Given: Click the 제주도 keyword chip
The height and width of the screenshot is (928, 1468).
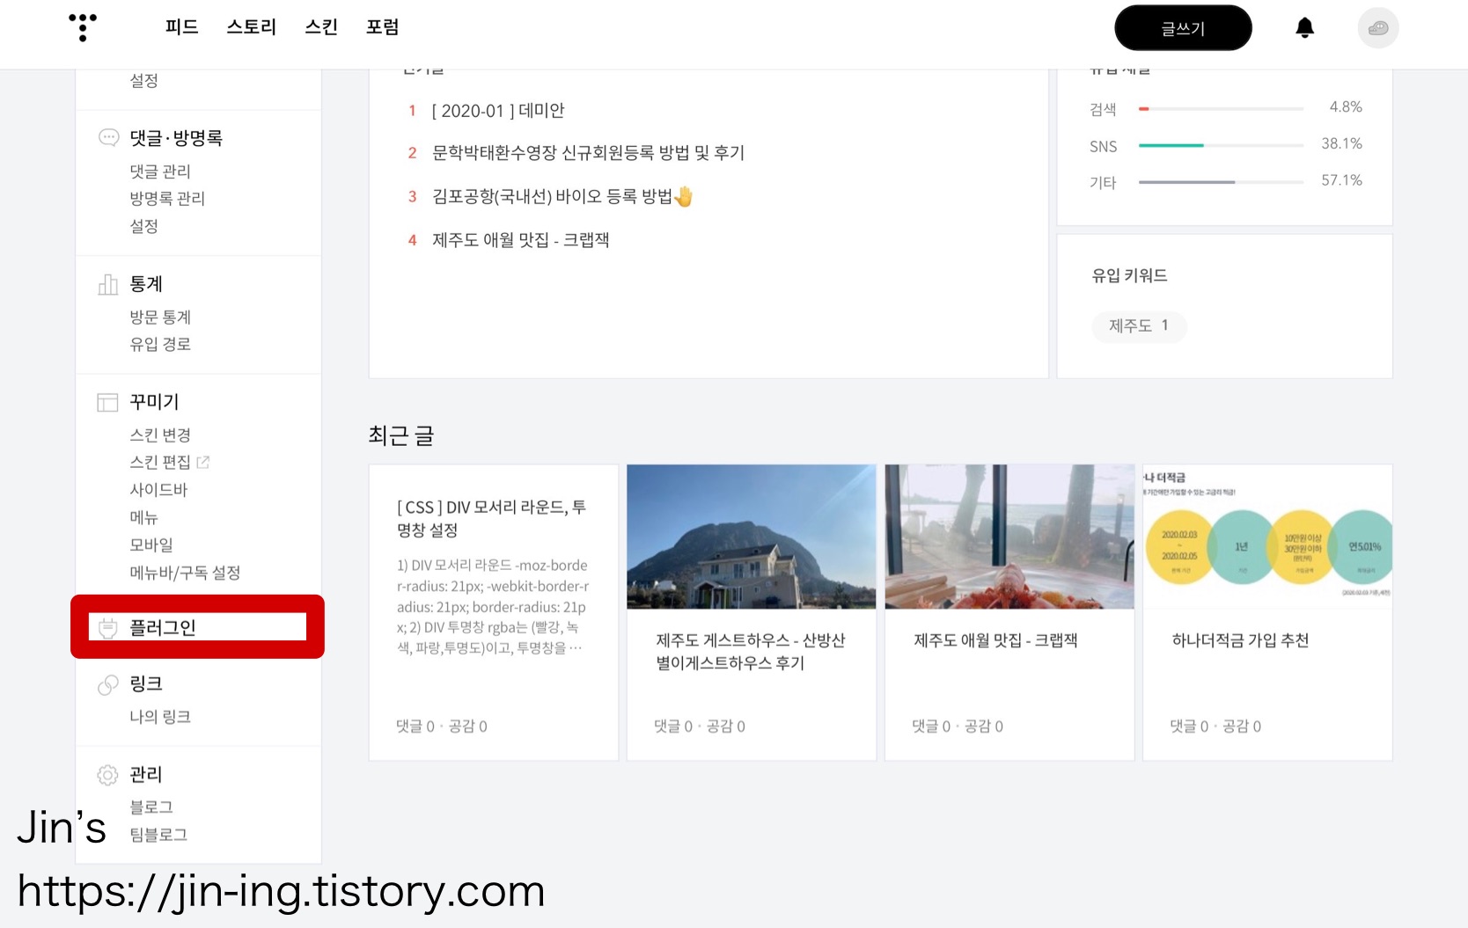Looking at the screenshot, I should point(1139,325).
